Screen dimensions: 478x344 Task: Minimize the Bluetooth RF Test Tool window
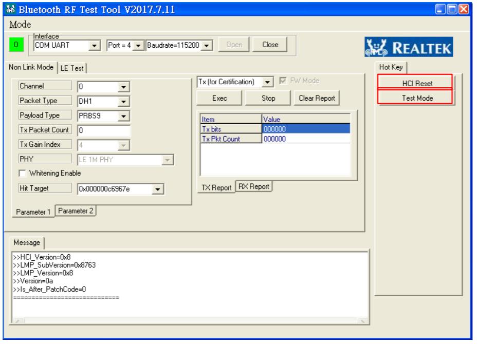click(440, 9)
